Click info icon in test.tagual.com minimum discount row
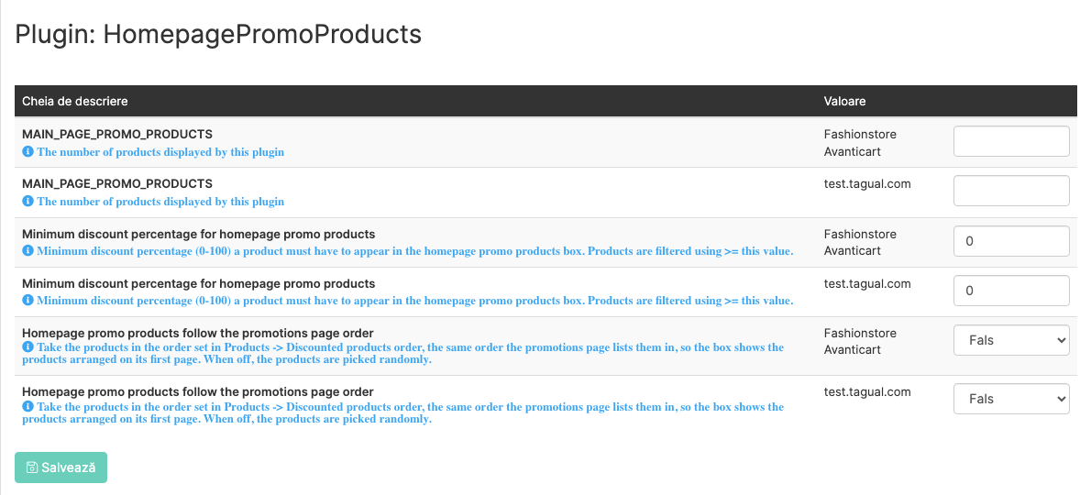Image resolution: width=1091 pixels, height=495 pixels. 28,301
